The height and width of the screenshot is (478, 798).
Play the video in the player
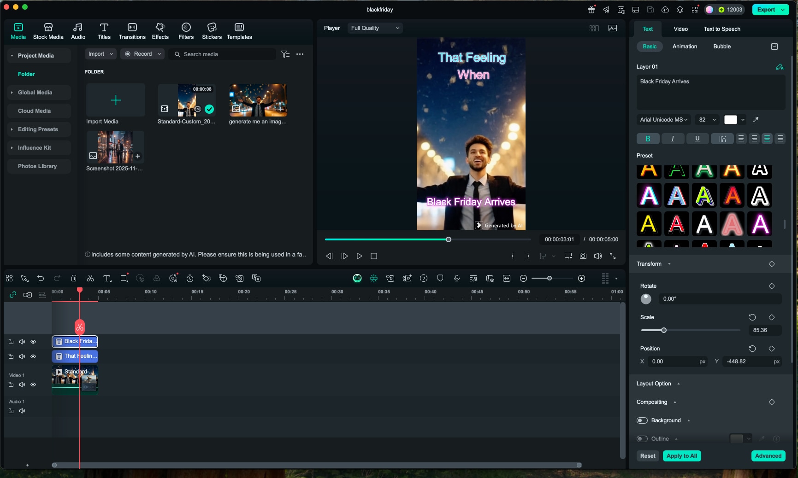(x=360, y=256)
